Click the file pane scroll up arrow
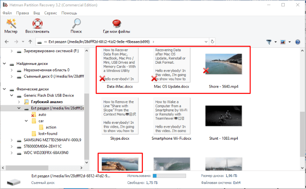Screen dimensions: 306x189 (x=302, y=51)
